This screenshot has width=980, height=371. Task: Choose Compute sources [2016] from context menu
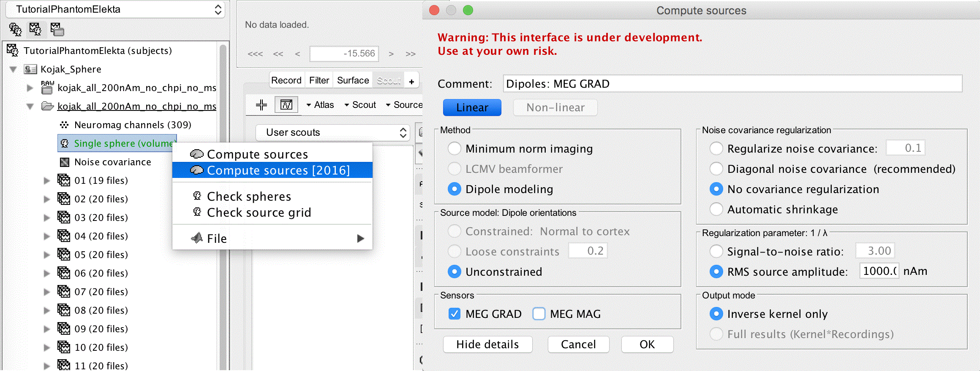278,170
